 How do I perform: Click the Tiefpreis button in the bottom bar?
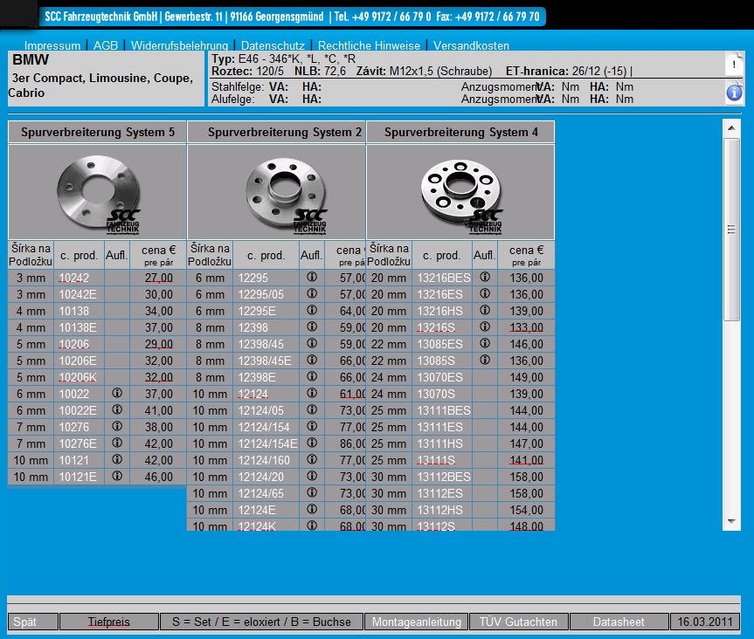coord(109,622)
